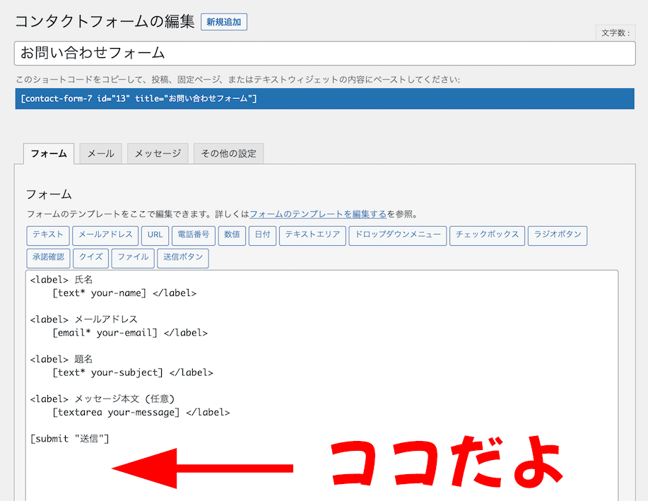This screenshot has width=648, height=501.
Task: Insert a チェックボックス tag
Action: [x=488, y=235]
